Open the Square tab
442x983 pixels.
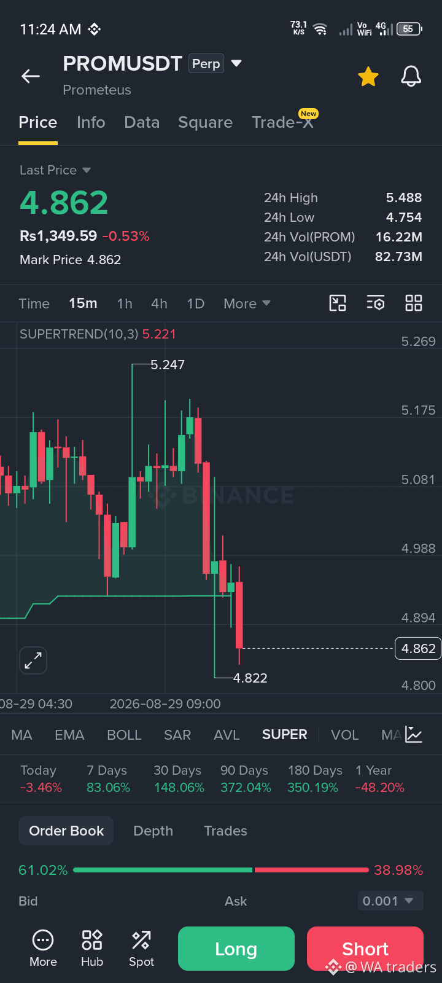(x=205, y=122)
